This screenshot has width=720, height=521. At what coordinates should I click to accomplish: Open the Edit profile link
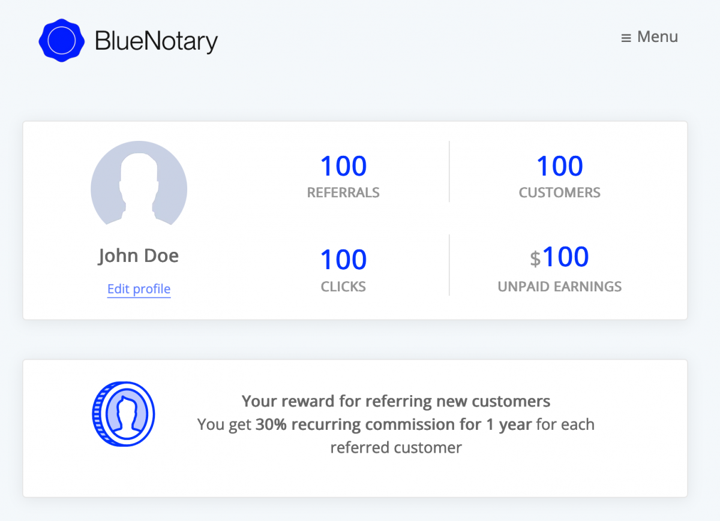(139, 289)
